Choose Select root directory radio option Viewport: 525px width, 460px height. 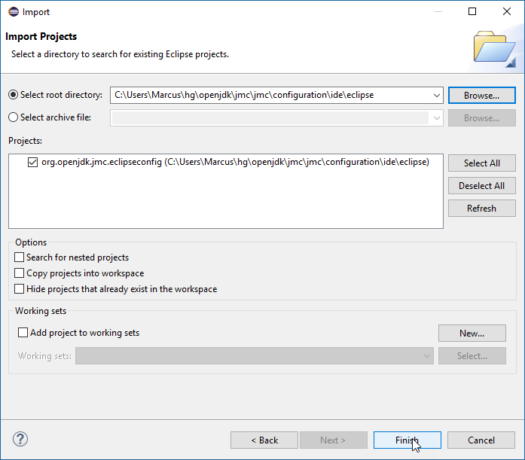point(13,95)
